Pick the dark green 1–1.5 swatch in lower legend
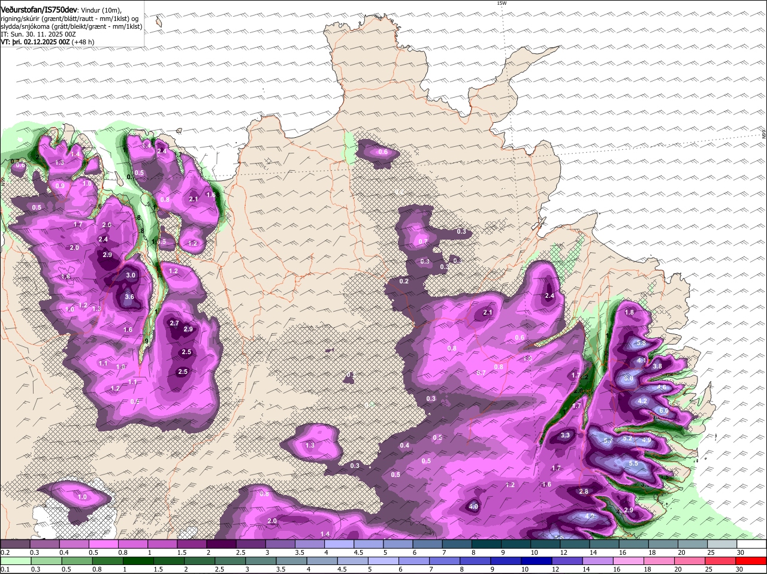Screen dimensions: 767x574 (139, 561)
